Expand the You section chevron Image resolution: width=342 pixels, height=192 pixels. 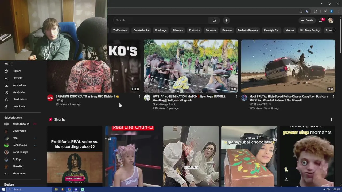[x=12, y=64]
